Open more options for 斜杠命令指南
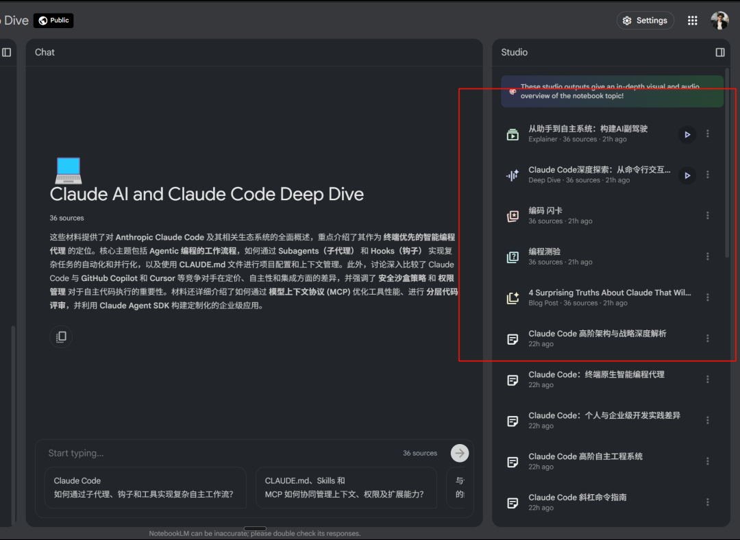Viewport: 740px width, 540px height. [x=707, y=502]
